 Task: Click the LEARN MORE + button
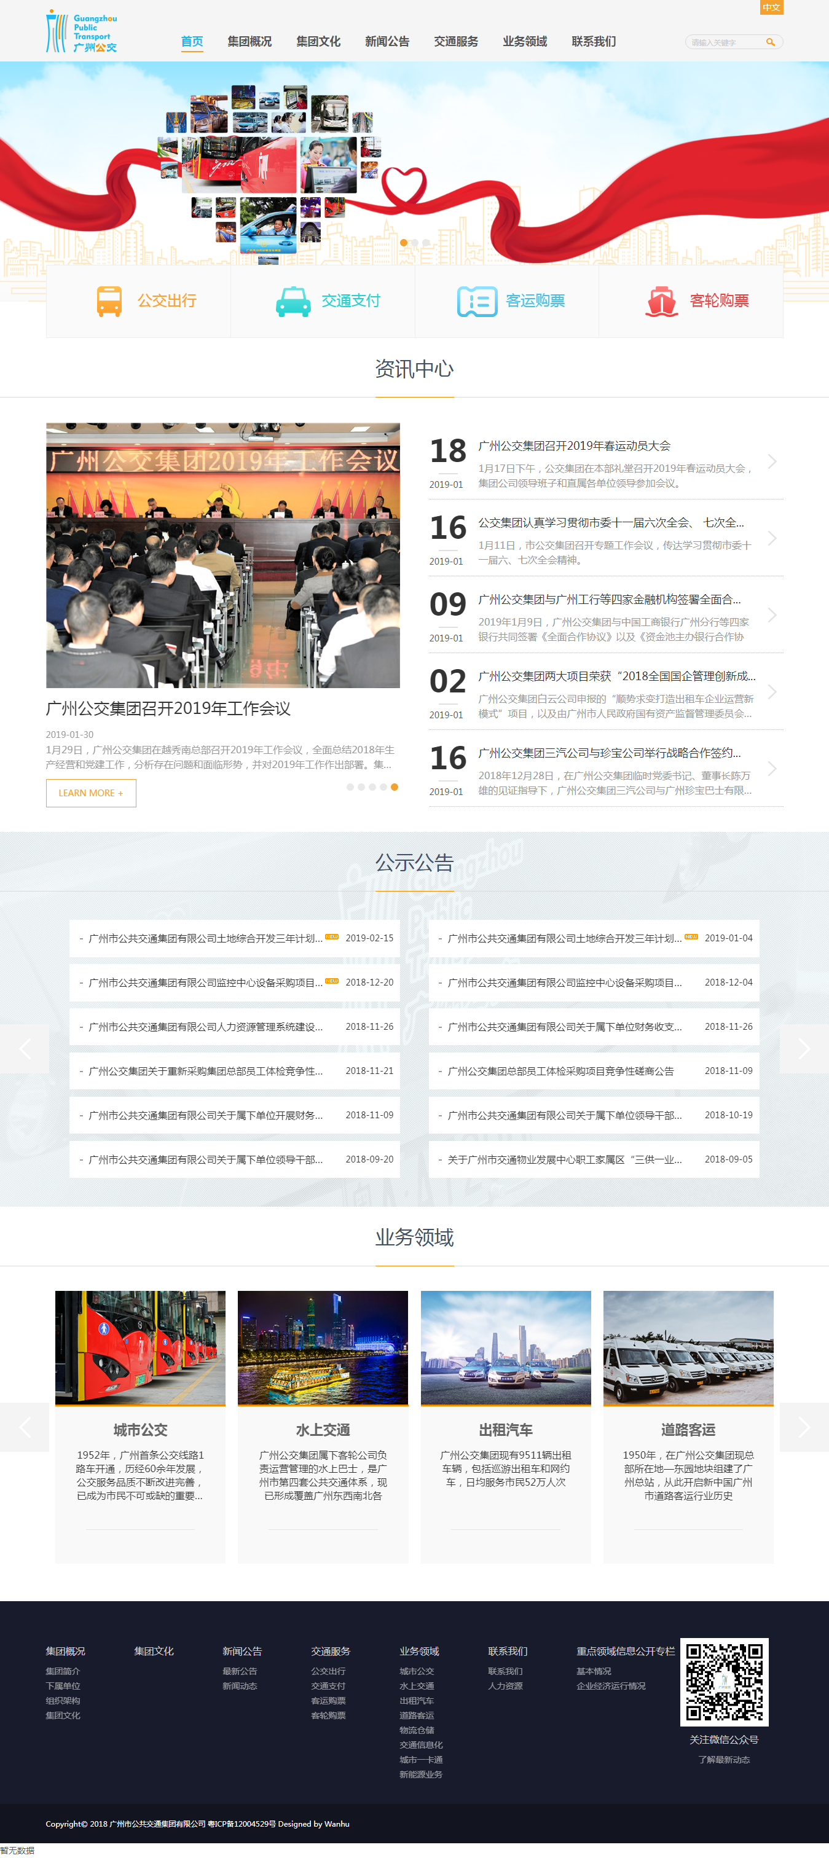[91, 793]
